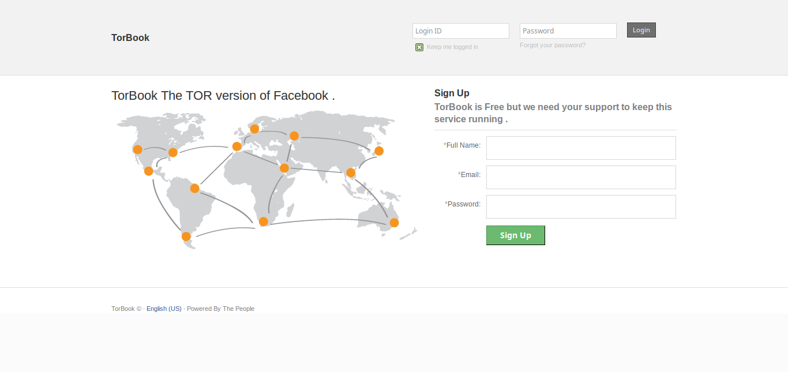Toggle the Keep me logged in checkbox
The image size is (788, 372).
(419, 47)
